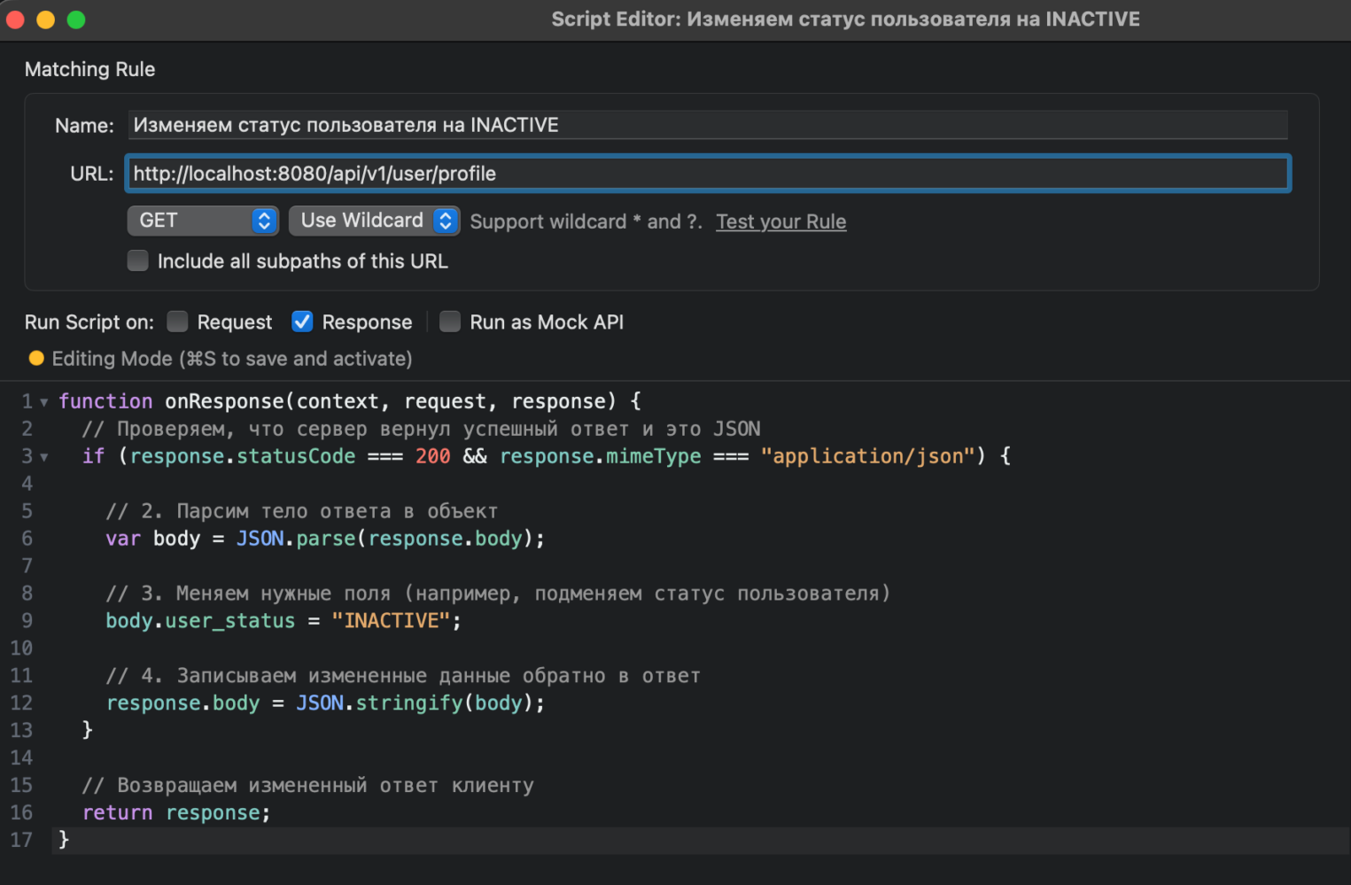Open the Use Wildcard dropdown
The height and width of the screenshot is (885, 1351).
(374, 221)
